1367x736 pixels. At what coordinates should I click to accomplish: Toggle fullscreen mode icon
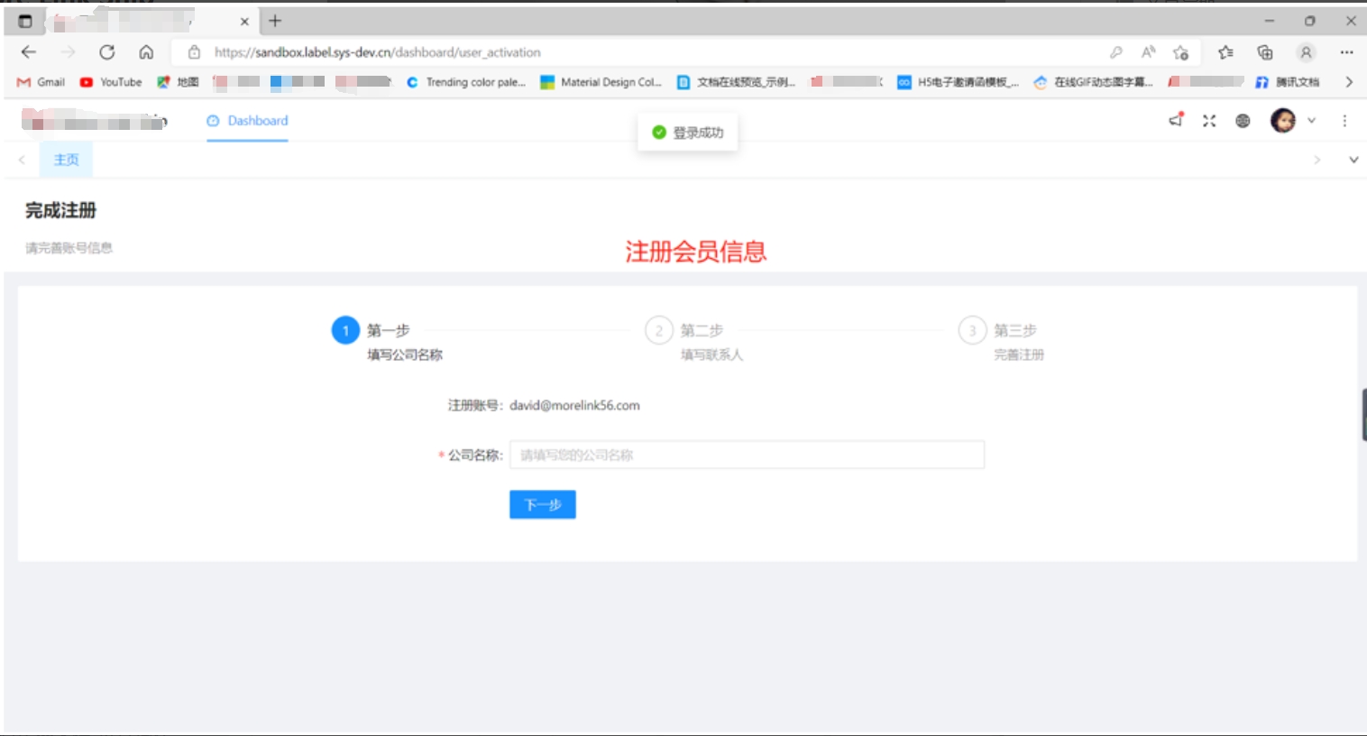pos(1209,121)
